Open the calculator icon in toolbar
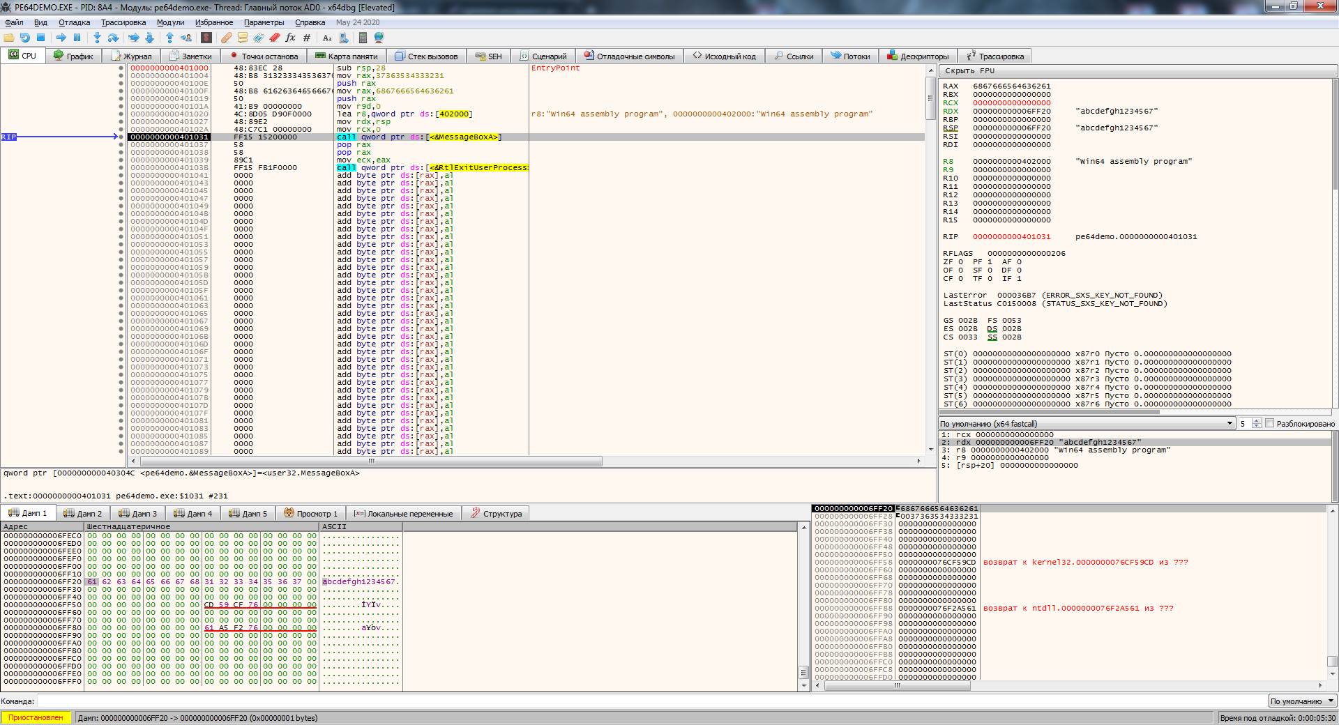The image size is (1339, 725). (x=363, y=38)
